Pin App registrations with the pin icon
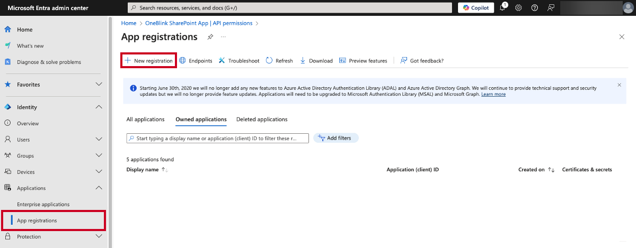Screen dimensions: 636x248 tap(210, 37)
